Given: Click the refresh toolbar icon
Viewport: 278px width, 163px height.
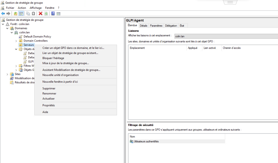Looking at the screenshot, I should click(x=46, y=13).
